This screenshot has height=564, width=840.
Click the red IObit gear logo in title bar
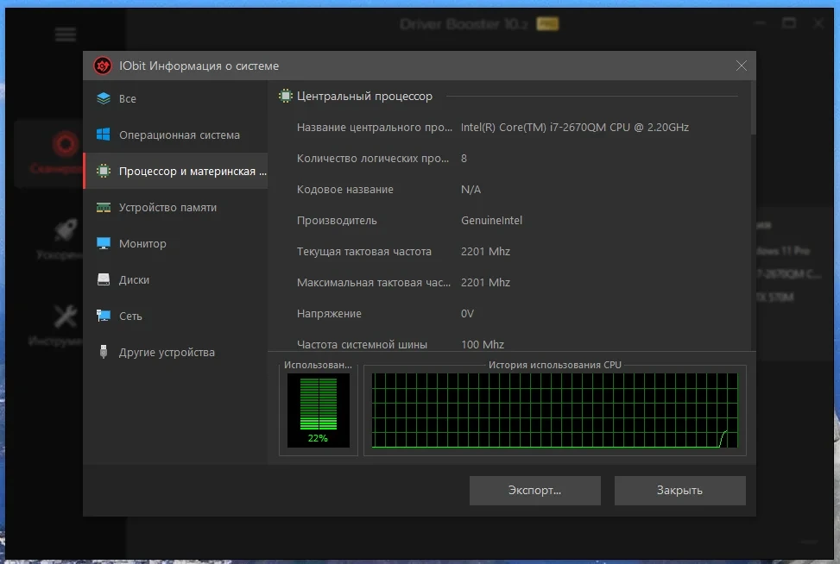103,66
